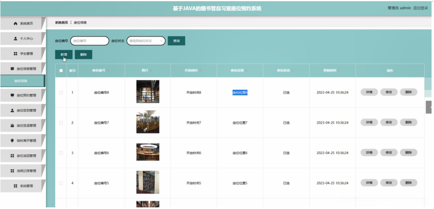Expand 座位签到管理 sidebar menu

pyautogui.click(x=23, y=110)
